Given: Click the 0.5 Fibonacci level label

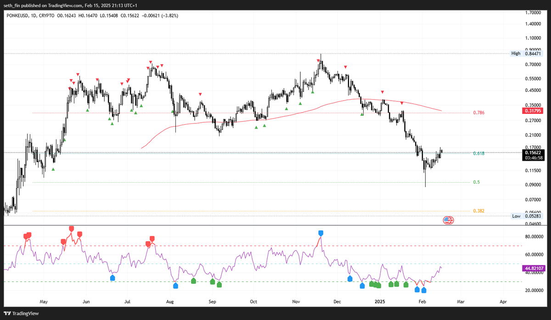Looking at the screenshot, I should (x=476, y=182).
